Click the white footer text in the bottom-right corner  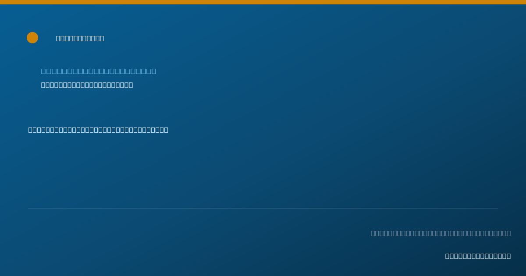(x=478, y=256)
